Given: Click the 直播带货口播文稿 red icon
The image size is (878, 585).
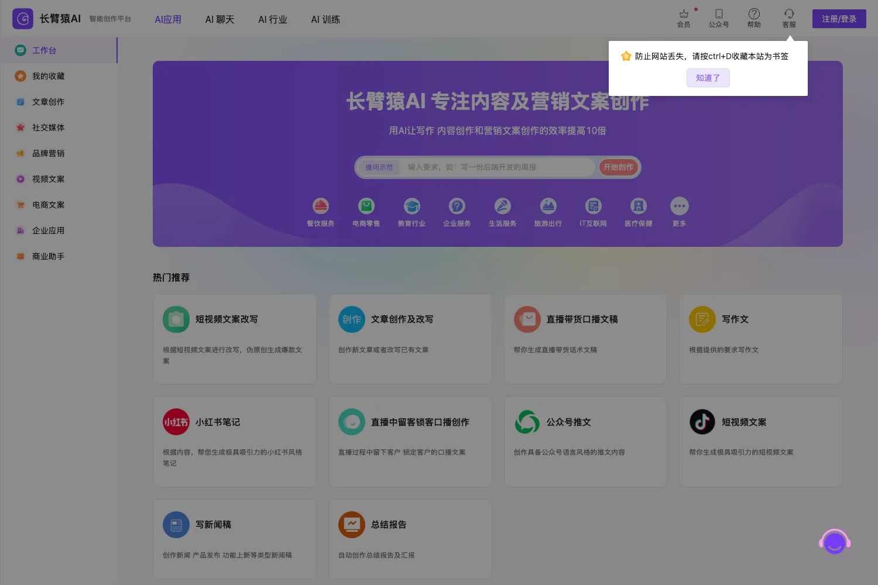Looking at the screenshot, I should (x=527, y=319).
